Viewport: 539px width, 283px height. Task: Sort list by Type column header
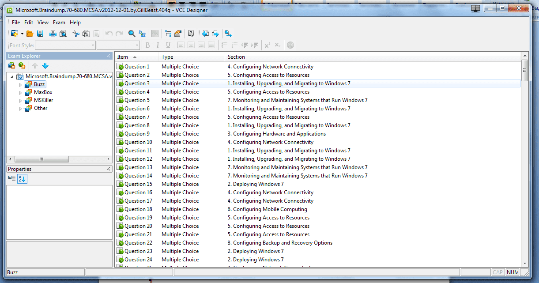coord(192,57)
